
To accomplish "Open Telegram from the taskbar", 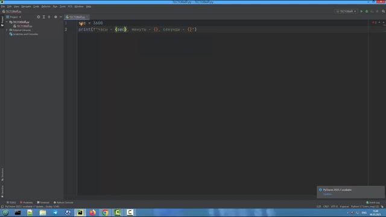I will pyautogui.click(x=55, y=213).
